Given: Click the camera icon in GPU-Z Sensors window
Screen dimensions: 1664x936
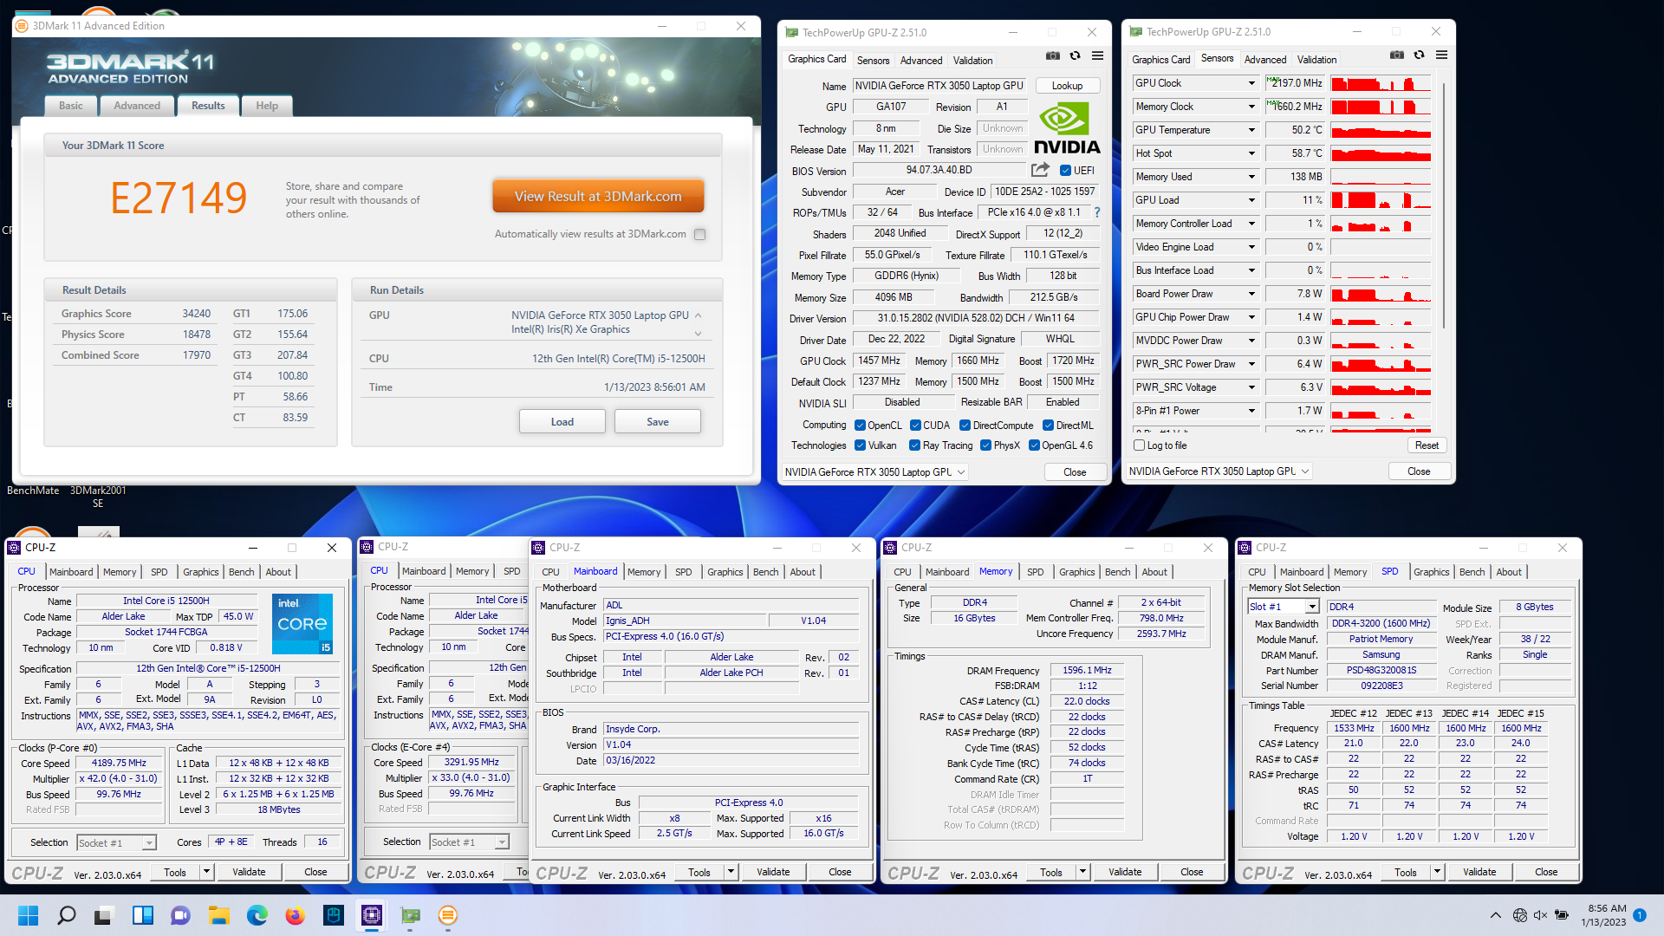Looking at the screenshot, I should coord(1396,55).
